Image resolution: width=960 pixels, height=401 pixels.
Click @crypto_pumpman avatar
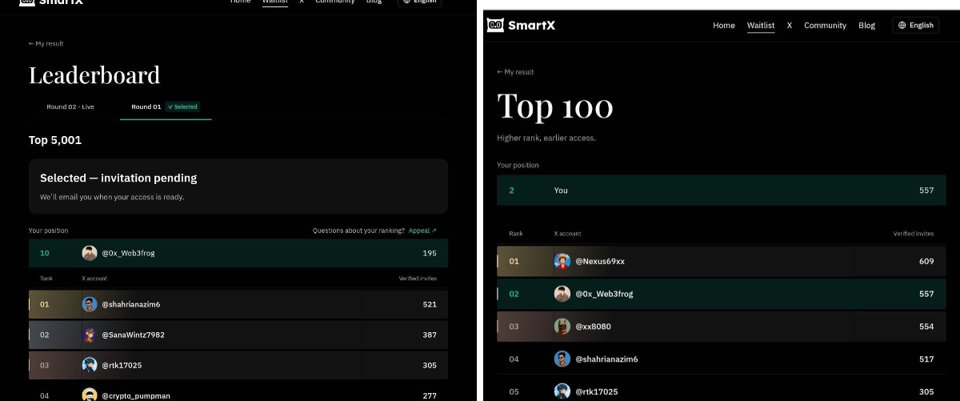[90, 395]
